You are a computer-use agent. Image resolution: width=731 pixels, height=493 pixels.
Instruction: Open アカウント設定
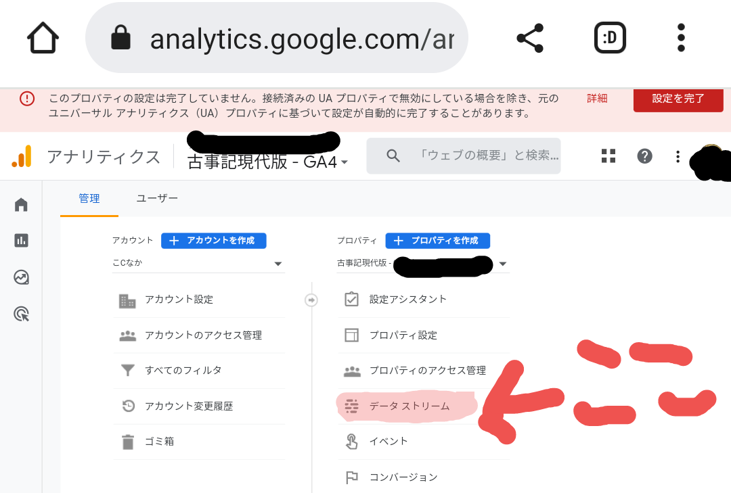point(199,300)
